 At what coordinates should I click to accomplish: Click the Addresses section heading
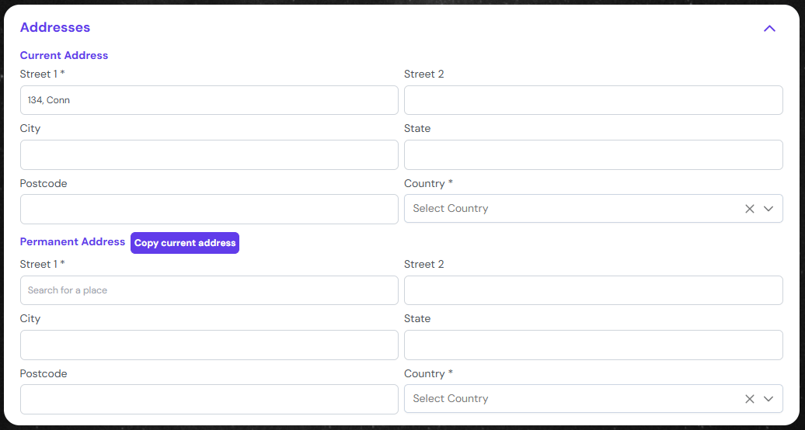(x=55, y=27)
